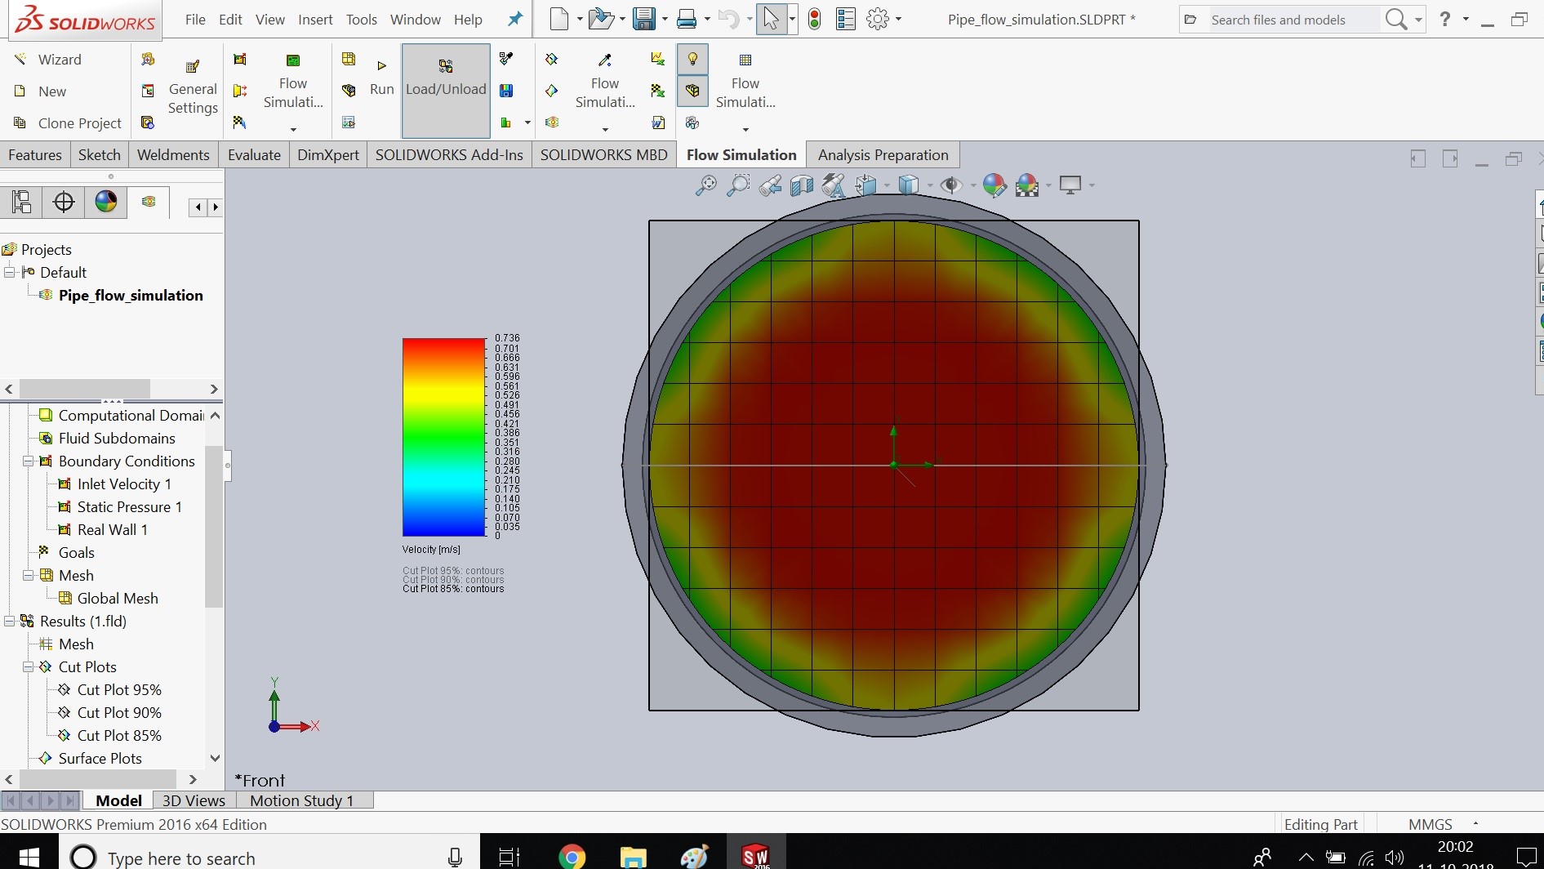Open the Tools menu

pyautogui.click(x=361, y=19)
